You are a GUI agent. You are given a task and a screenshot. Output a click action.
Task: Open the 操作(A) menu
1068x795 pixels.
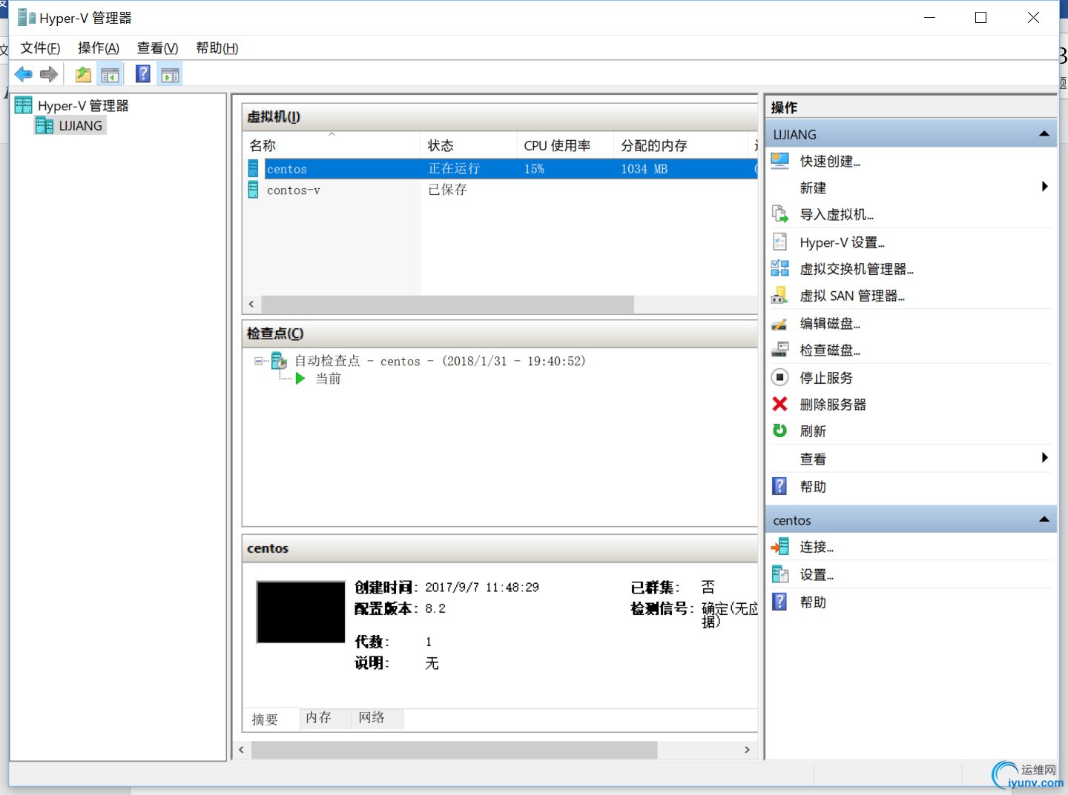[99, 48]
